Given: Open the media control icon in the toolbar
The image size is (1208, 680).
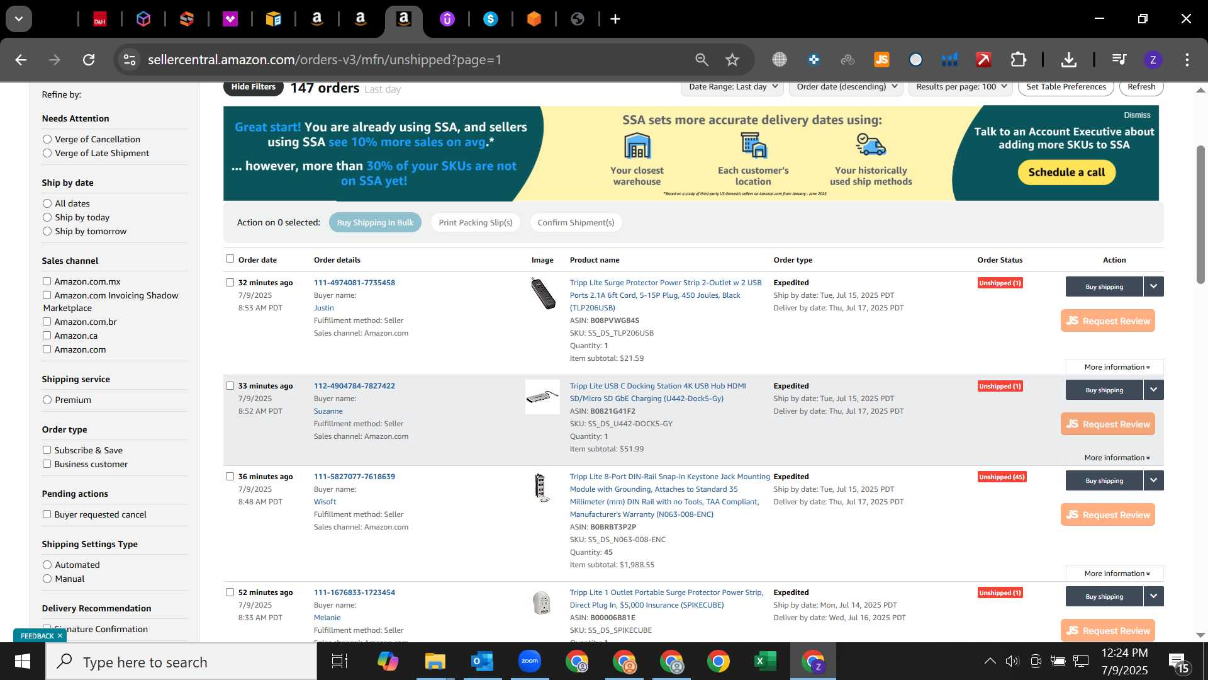Looking at the screenshot, I should [x=1119, y=60].
